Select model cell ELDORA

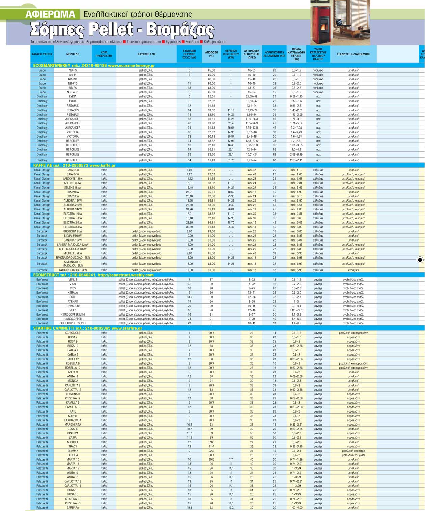pyautogui.click(x=73, y=455)
